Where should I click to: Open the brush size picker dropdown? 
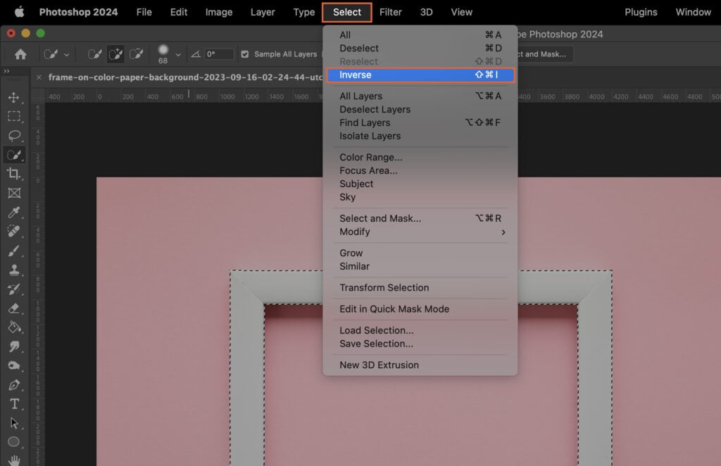click(x=177, y=53)
